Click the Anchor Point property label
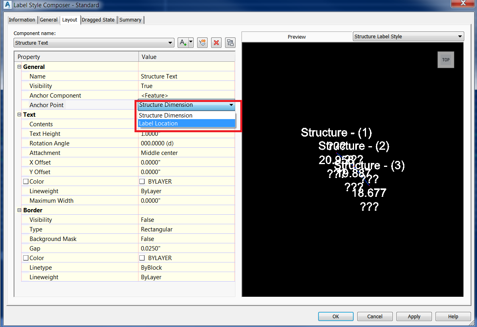 tap(47, 105)
